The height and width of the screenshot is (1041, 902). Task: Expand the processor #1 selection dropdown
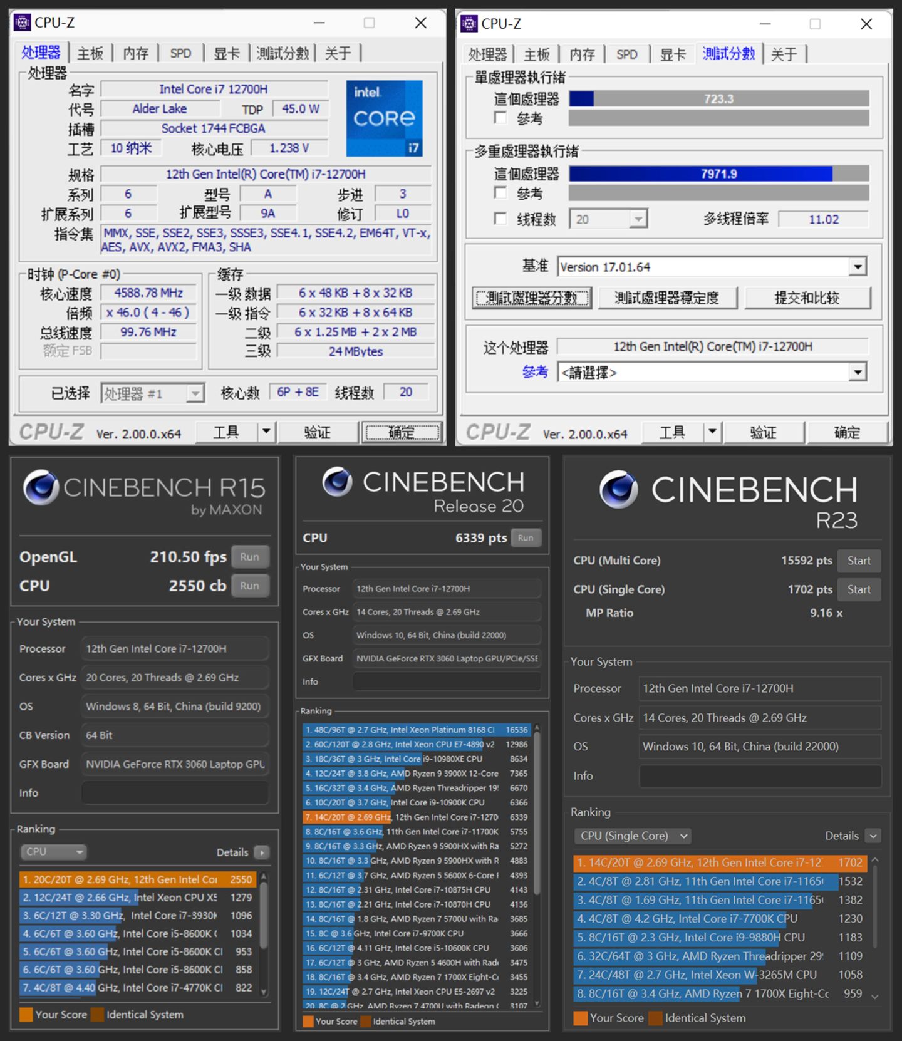tap(195, 393)
